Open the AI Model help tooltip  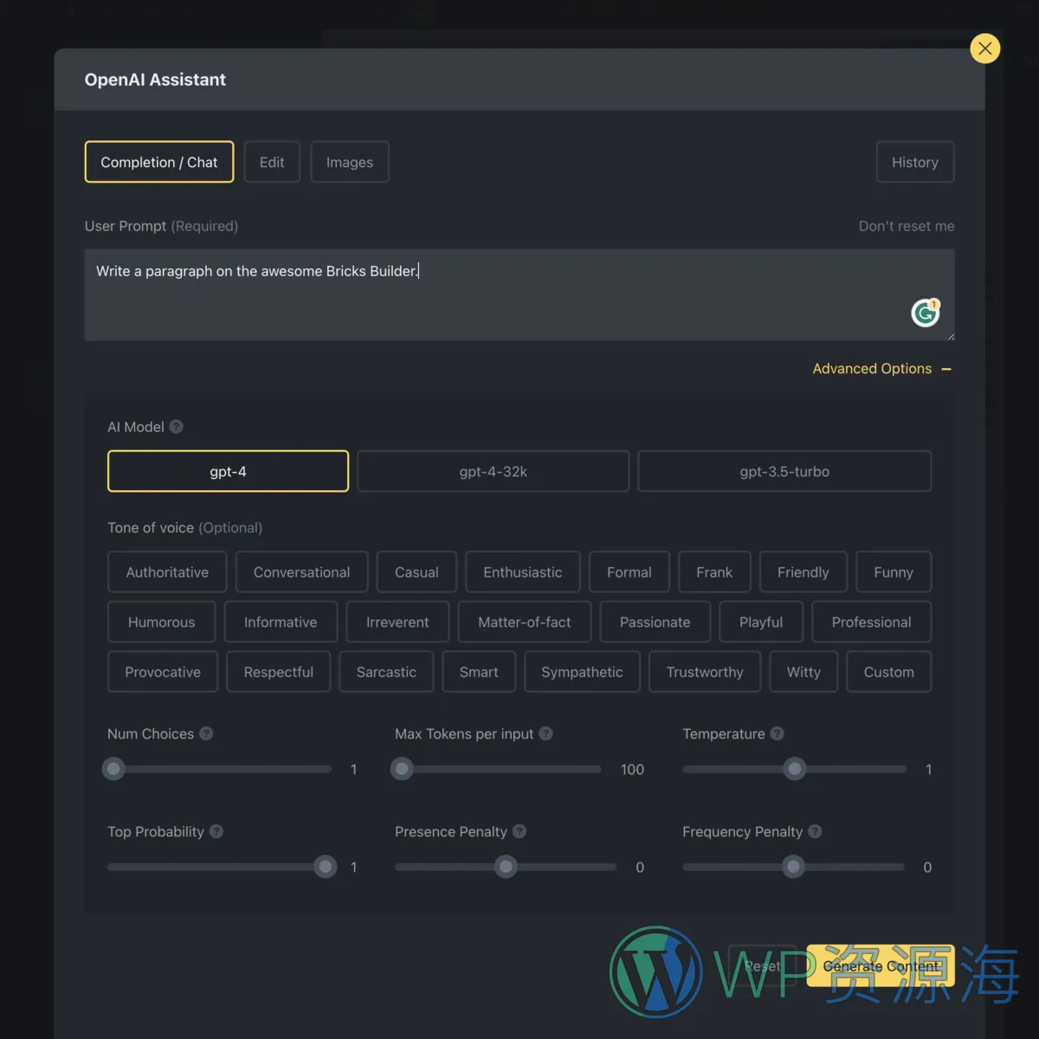(177, 427)
